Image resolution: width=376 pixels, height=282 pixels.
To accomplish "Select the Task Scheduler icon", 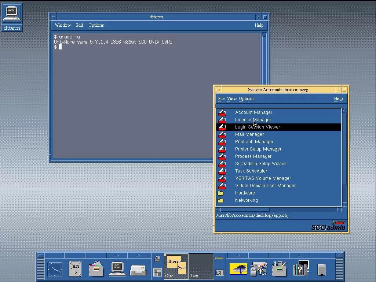I will pyautogui.click(x=222, y=171).
